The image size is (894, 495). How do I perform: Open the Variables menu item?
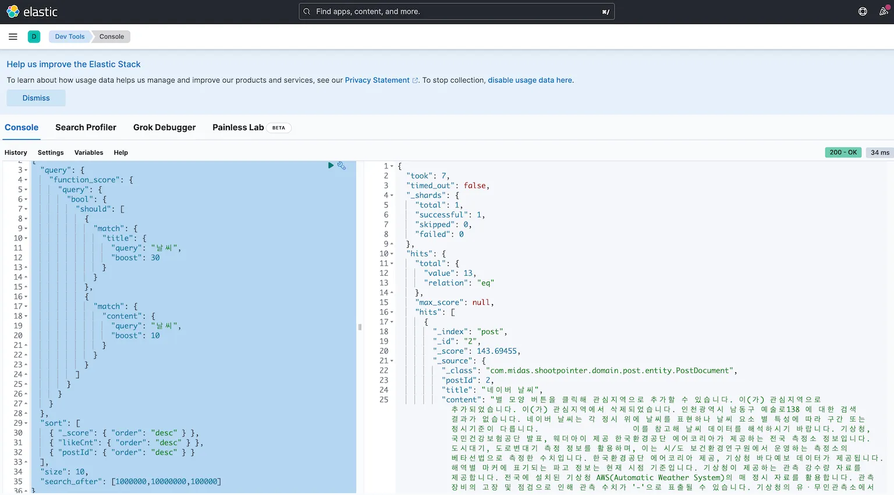[x=88, y=152]
